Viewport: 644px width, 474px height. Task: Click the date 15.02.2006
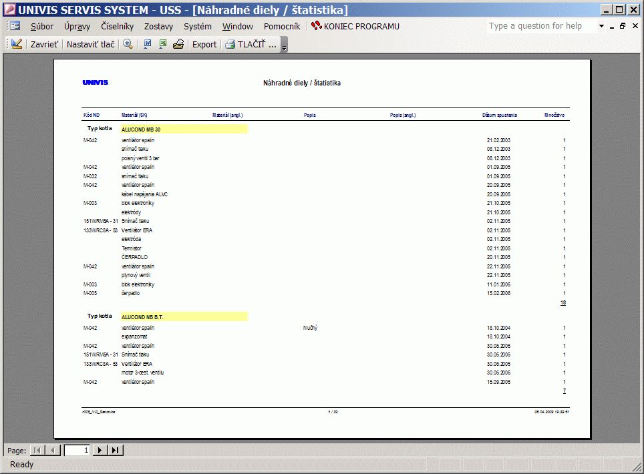point(498,293)
